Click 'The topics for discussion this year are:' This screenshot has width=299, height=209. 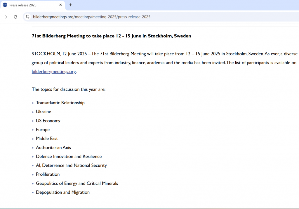coord(68,89)
